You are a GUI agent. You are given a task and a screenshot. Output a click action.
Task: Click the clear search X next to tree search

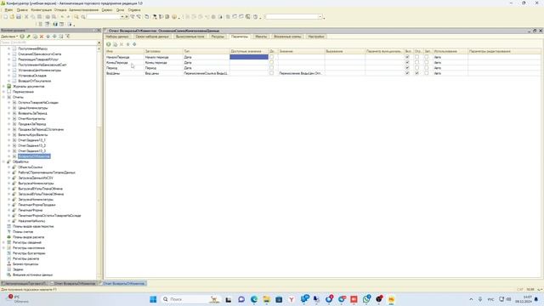pyautogui.click(x=99, y=42)
